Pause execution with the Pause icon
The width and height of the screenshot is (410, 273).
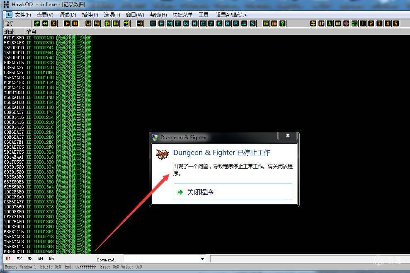75,24
